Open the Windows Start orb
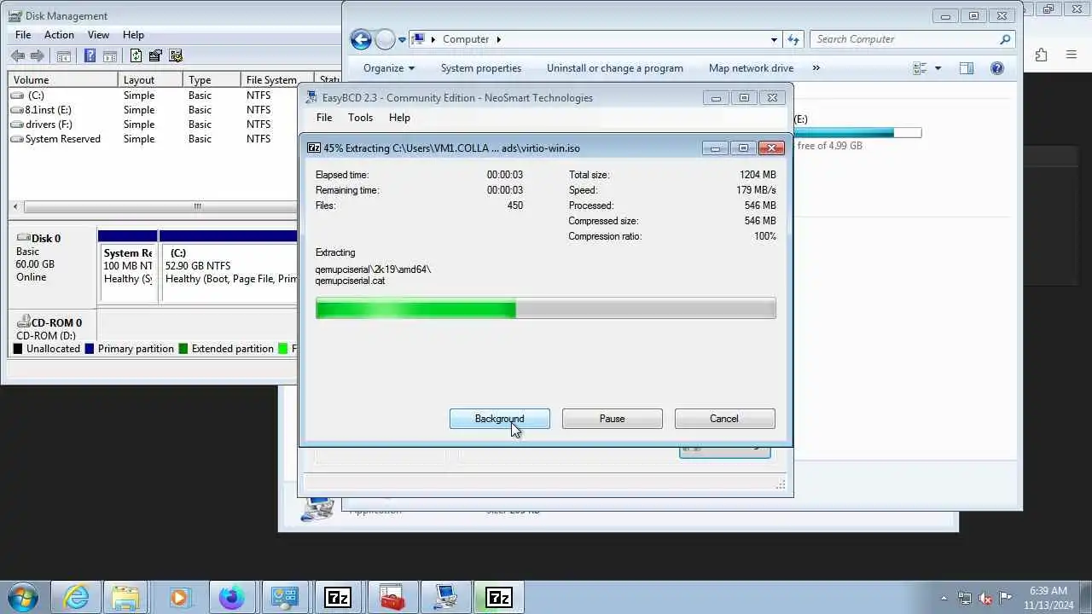This screenshot has width=1092, height=614. [22, 597]
